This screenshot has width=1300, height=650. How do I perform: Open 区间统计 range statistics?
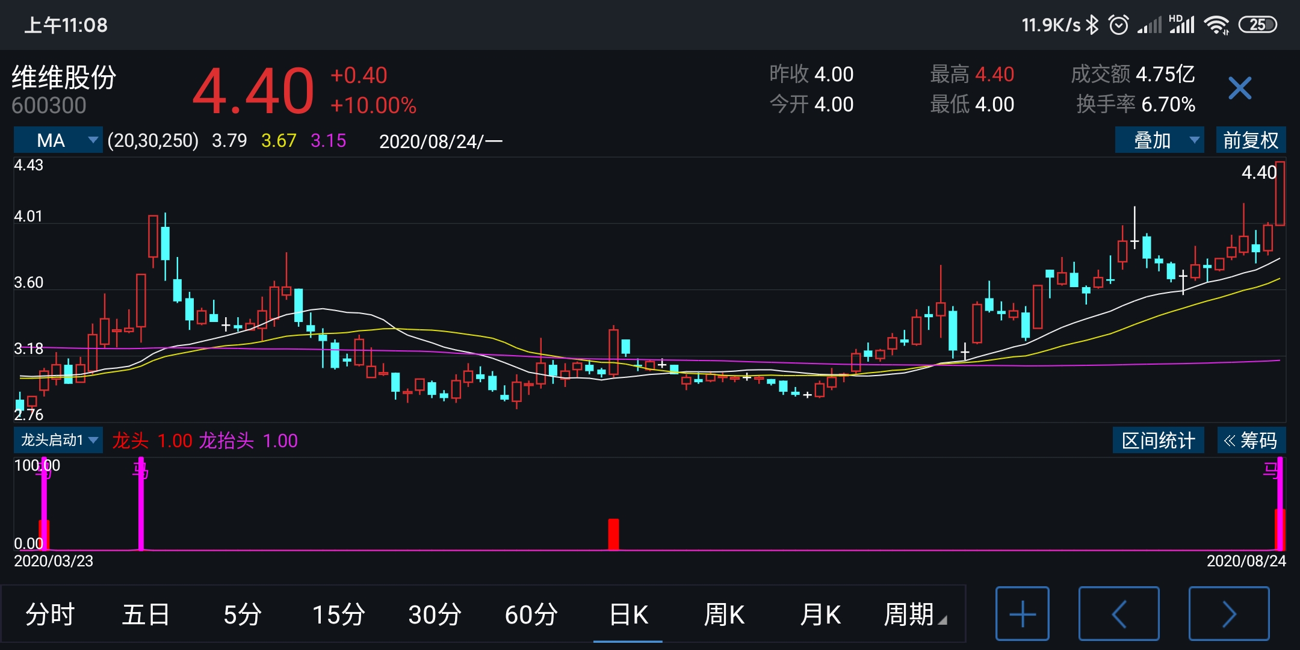(x=1158, y=441)
